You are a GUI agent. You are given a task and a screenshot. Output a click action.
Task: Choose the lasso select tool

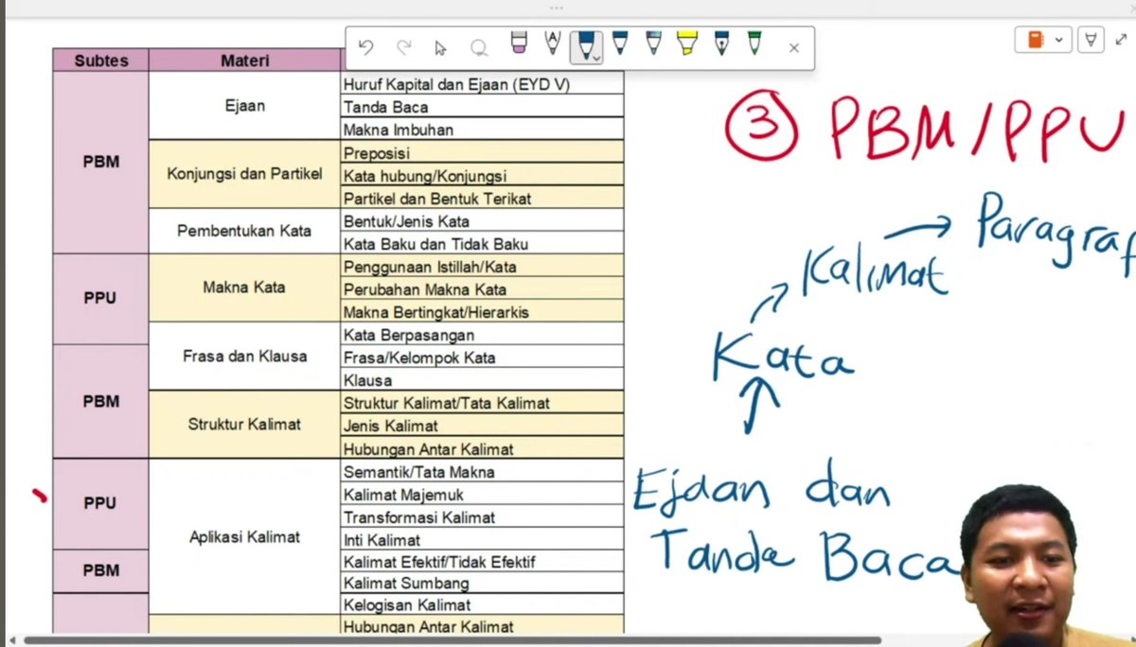(478, 47)
